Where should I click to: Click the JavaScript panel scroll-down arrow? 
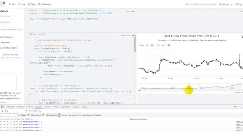(x=134, y=103)
